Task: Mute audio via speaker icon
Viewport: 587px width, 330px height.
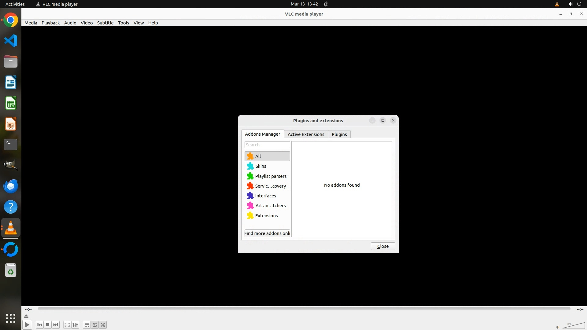Action: [558, 327]
